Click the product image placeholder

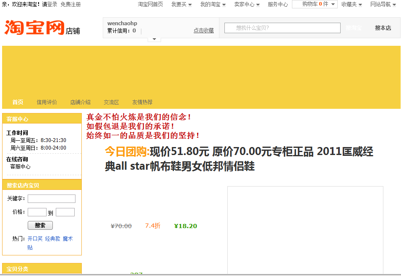[x=305, y=230]
